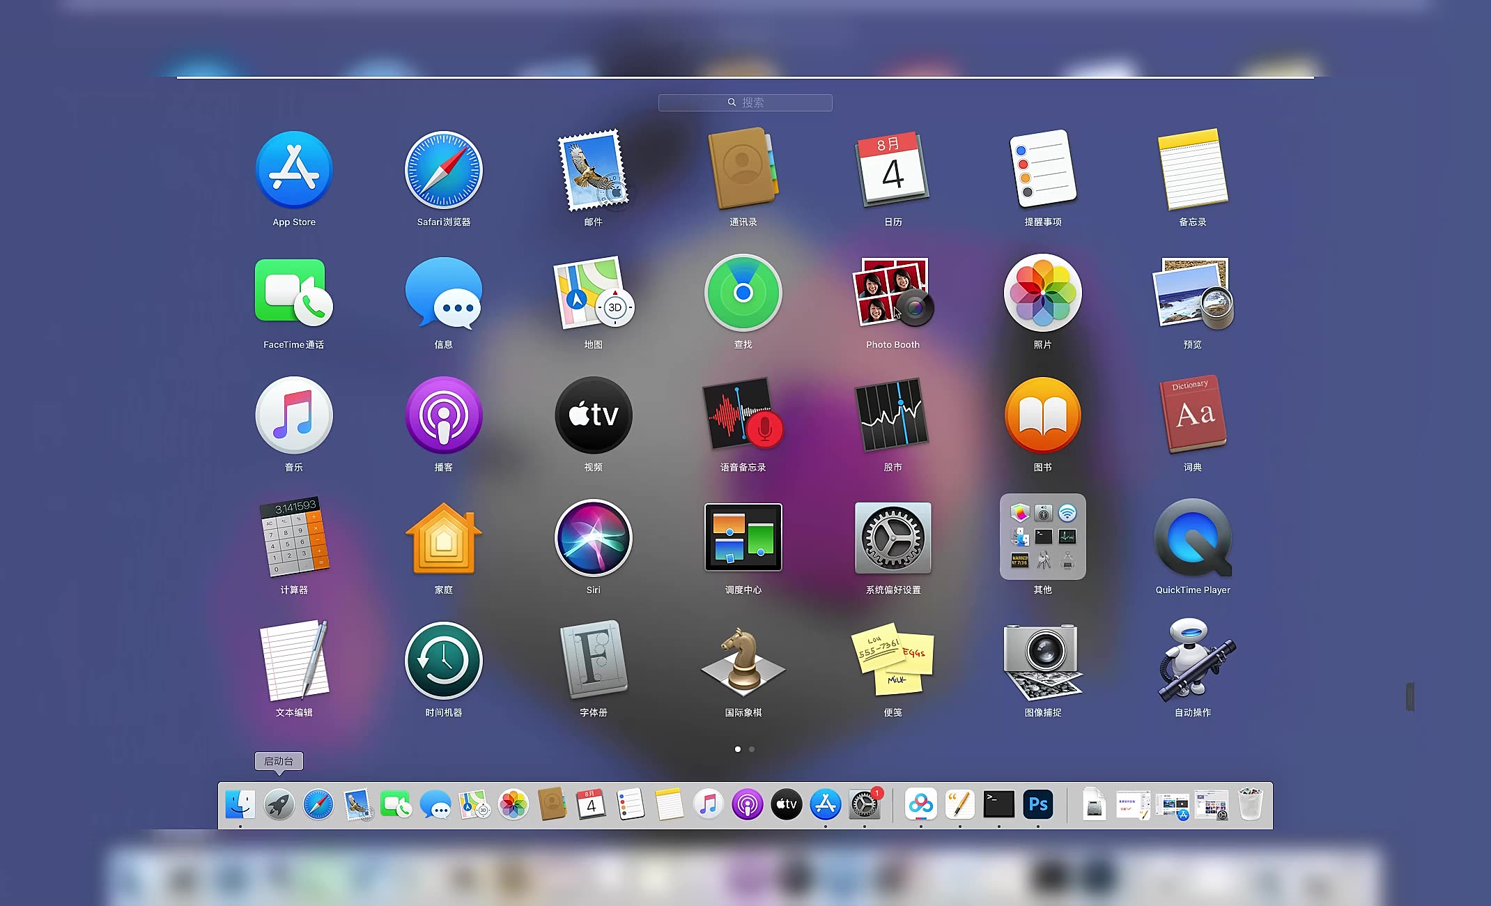Viewport: 1491px width, 906px height.
Task: Open 语音备忘录 Voice Memos
Action: click(x=743, y=414)
